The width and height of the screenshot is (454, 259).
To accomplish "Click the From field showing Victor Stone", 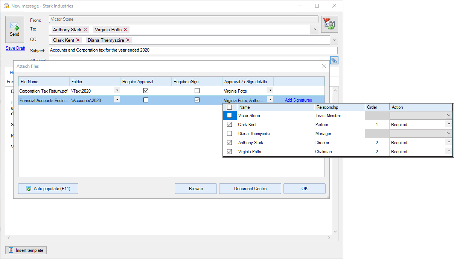I will pyautogui.click(x=184, y=19).
